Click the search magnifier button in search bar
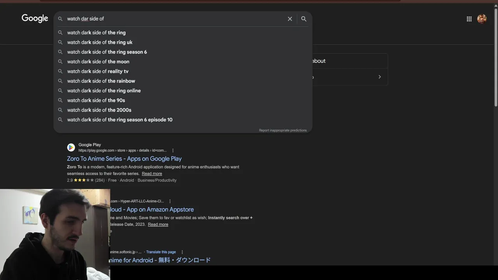The image size is (498, 280). pos(304,19)
